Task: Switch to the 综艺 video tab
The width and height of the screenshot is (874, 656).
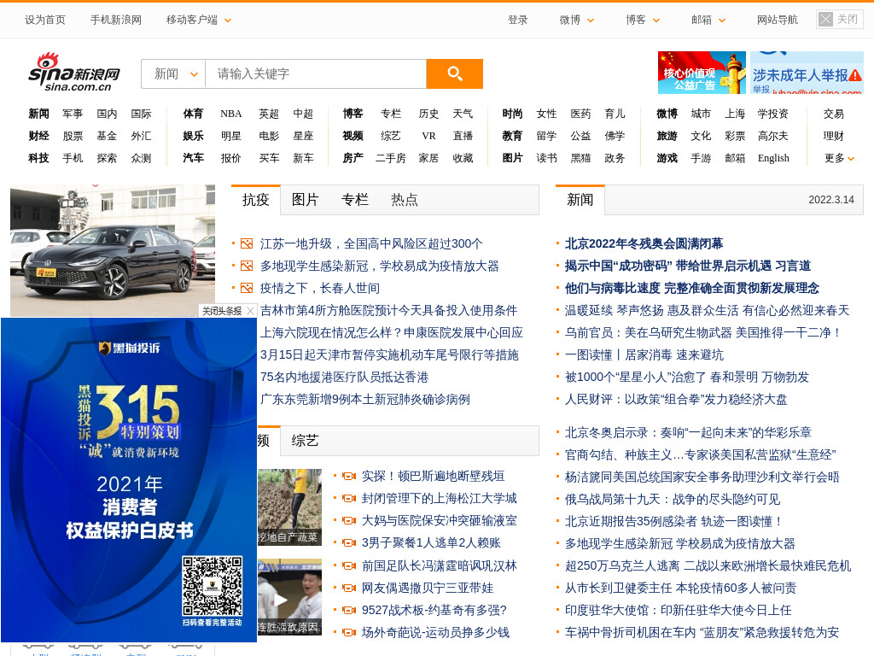Action: pos(305,441)
